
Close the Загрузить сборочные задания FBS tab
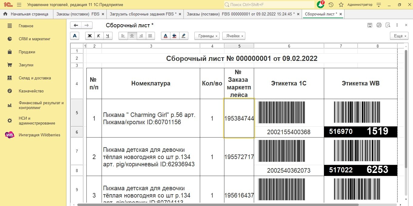click(x=180, y=14)
